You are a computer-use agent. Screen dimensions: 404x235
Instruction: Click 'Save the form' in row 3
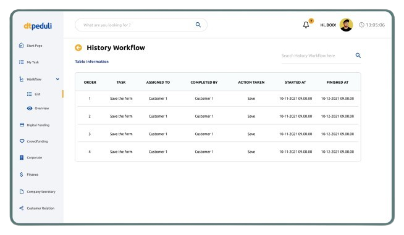pos(121,134)
